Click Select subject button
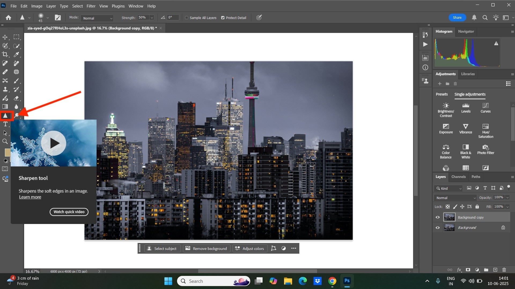The width and height of the screenshot is (515, 289). (162, 249)
